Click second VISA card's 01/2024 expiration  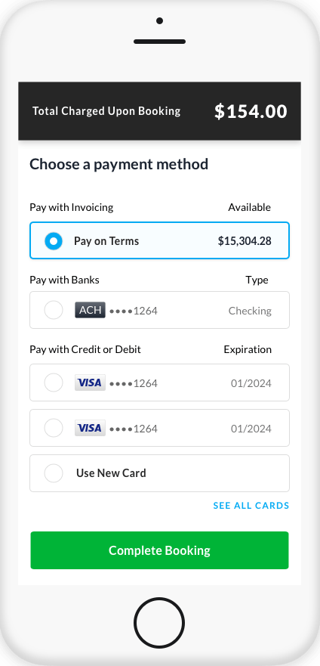251,429
